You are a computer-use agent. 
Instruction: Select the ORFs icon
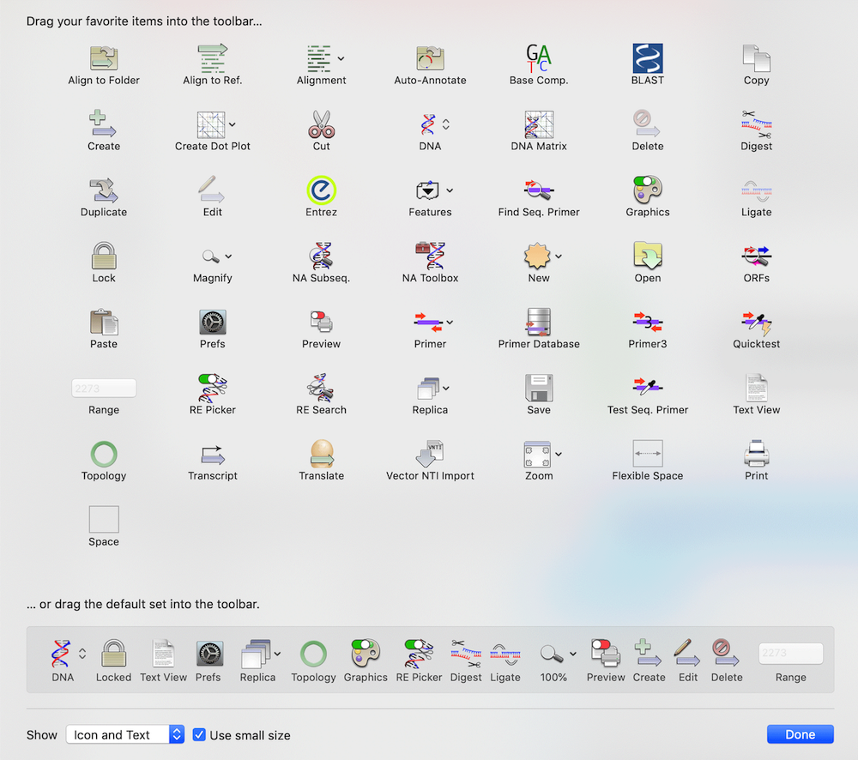coord(756,256)
